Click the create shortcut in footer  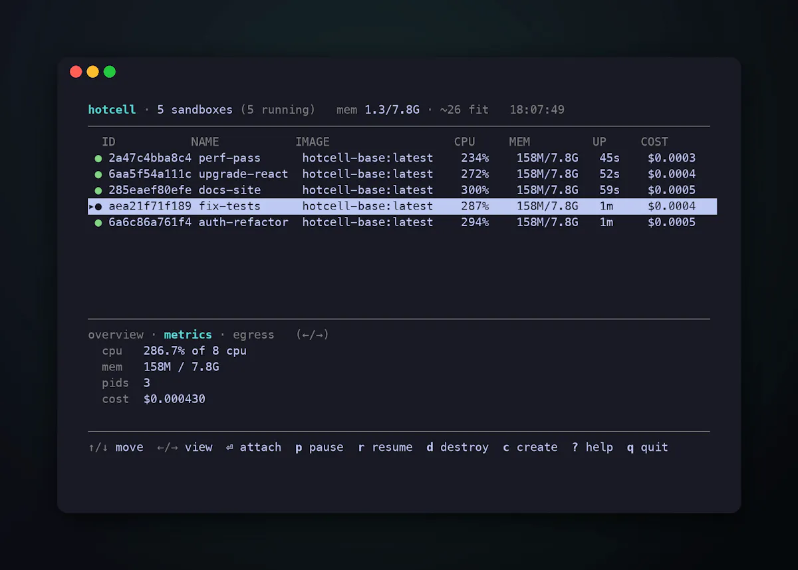click(530, 447)
